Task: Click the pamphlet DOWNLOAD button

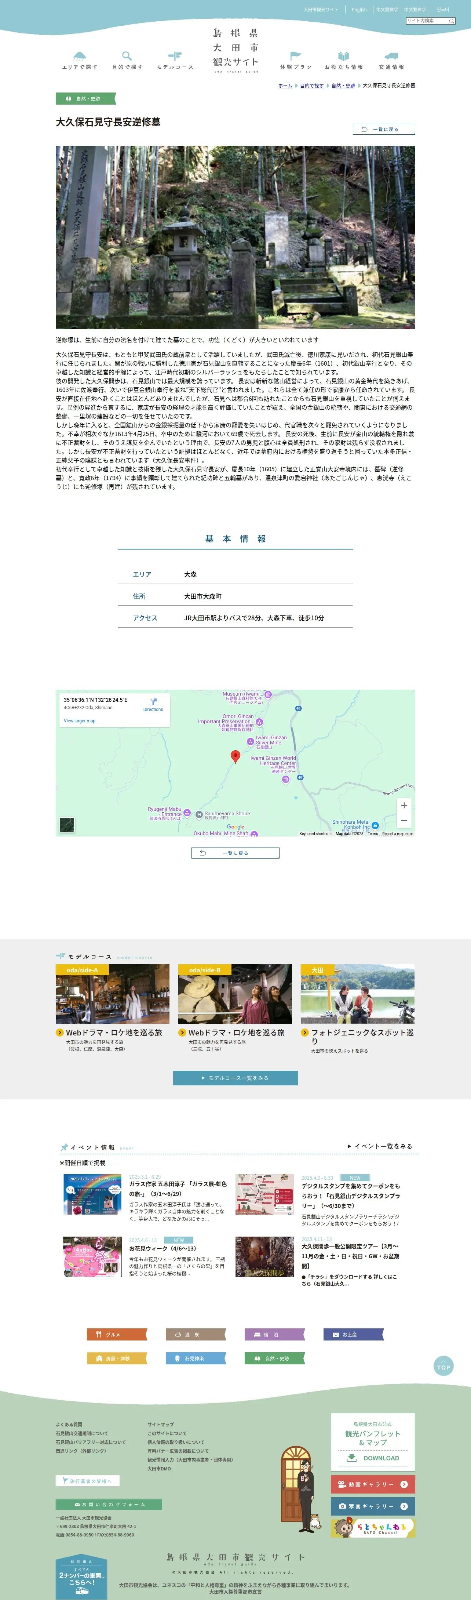Action: click(373, 1458)
